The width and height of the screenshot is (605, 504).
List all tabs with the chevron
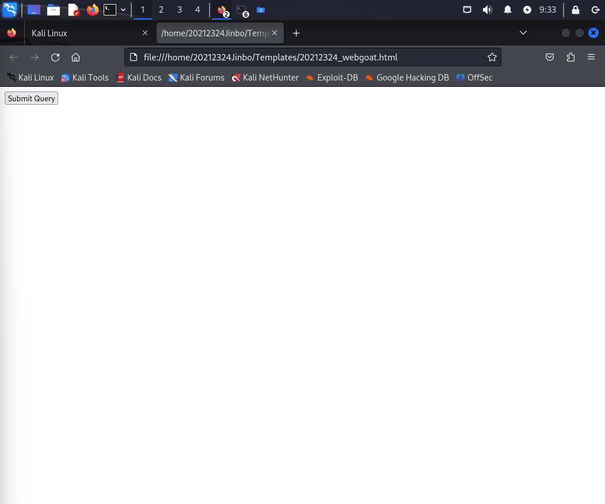(x=523, y=33)
